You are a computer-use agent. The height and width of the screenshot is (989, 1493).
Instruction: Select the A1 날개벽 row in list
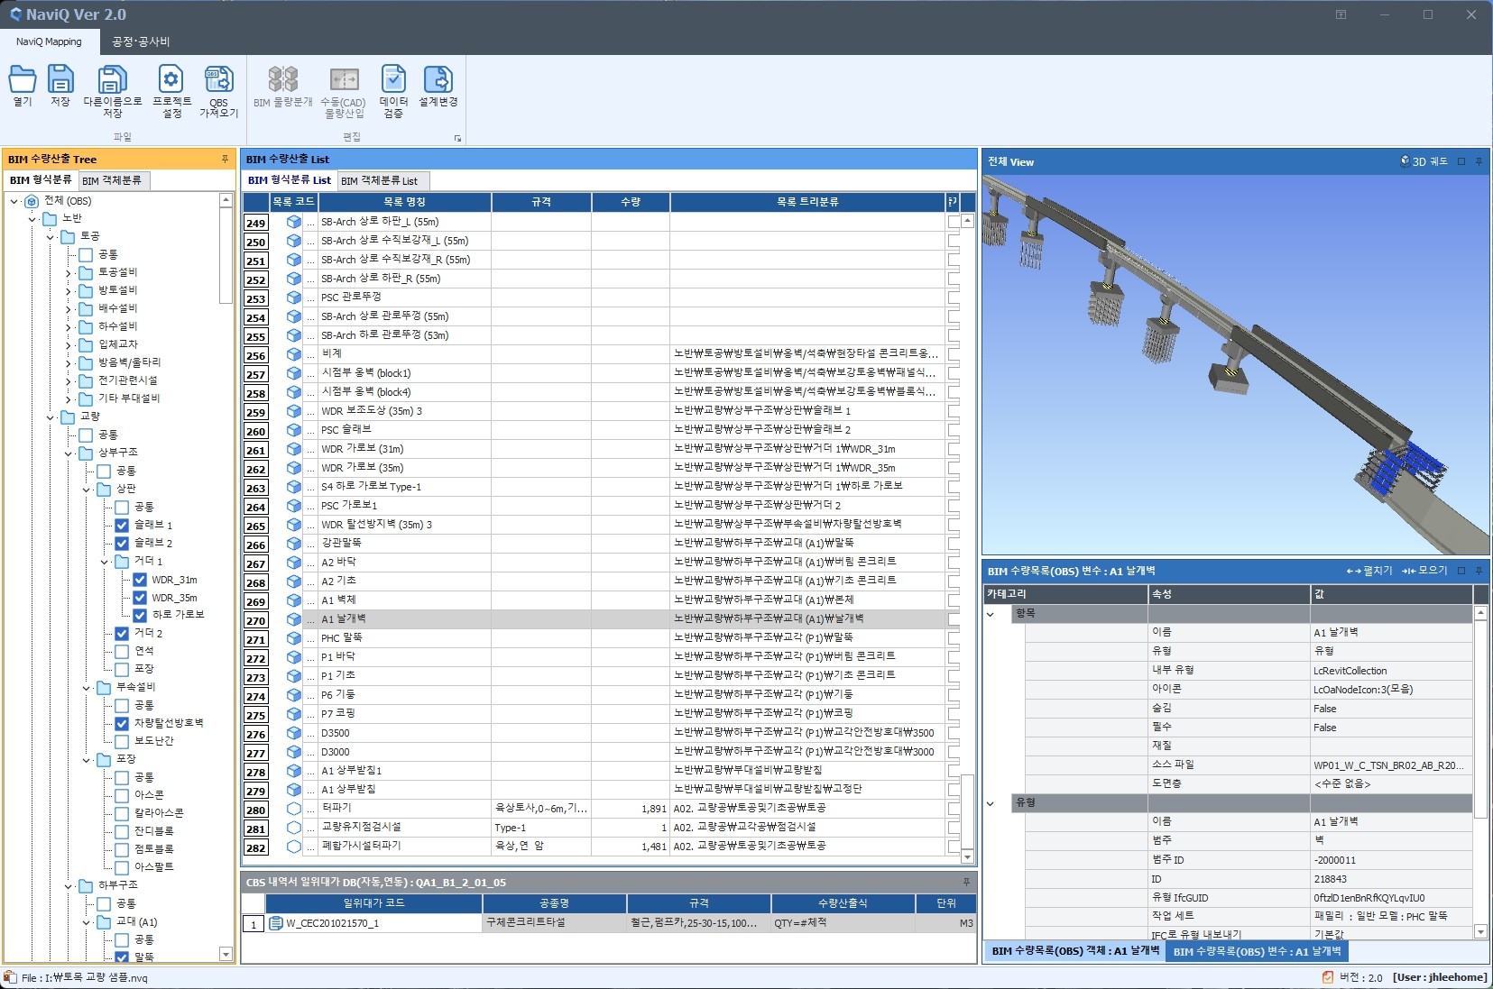[344, 619]
